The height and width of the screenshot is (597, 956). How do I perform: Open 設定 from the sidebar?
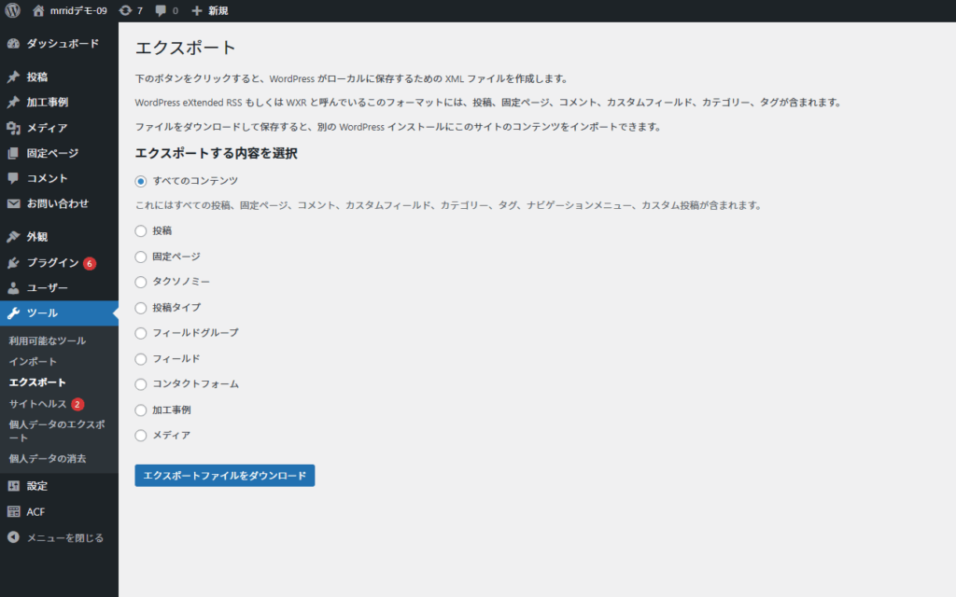coord(37,486)
